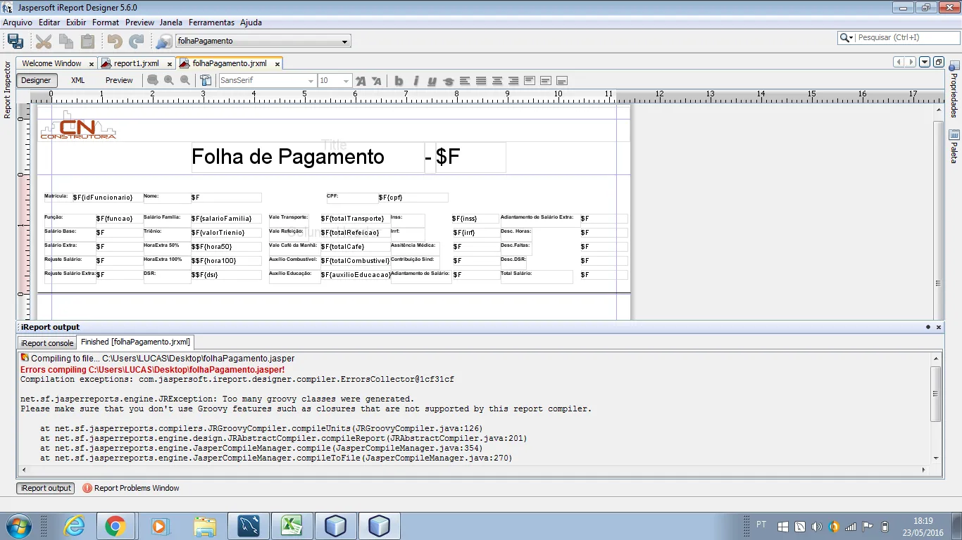Click the zoom in magnifier icon
Image resolution: width=962 pixels, height=540 pixels.
169,80
